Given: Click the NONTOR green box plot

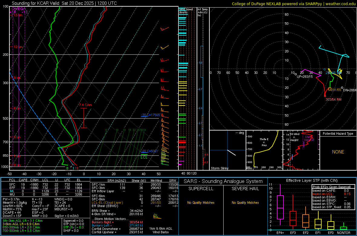Looking at the screenshot, I should click(343, 228).
